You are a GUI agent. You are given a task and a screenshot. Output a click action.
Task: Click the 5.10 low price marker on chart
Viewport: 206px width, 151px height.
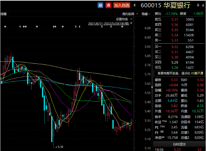(60, 147)
